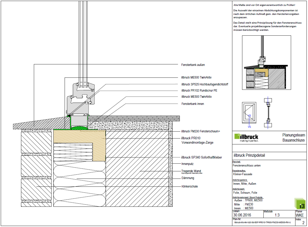Select the scale value 1:3
This screenshot has height=227, width=308.
(277, 215)
